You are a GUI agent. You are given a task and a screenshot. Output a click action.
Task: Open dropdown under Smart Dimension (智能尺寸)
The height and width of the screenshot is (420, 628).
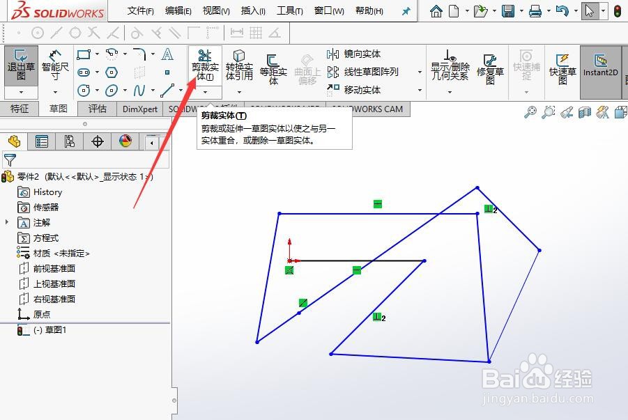click(x=55, y=93)
